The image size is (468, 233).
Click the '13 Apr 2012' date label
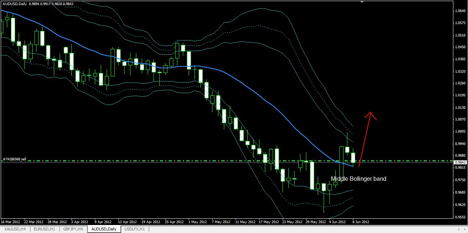(x=128, y=222)
